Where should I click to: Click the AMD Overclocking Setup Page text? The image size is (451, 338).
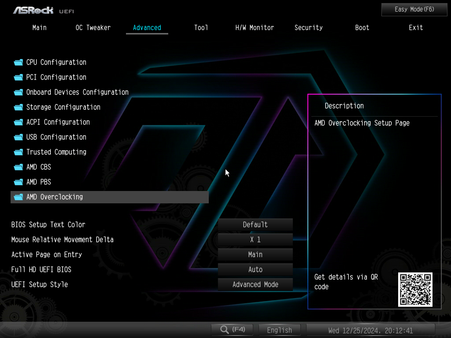362,123
